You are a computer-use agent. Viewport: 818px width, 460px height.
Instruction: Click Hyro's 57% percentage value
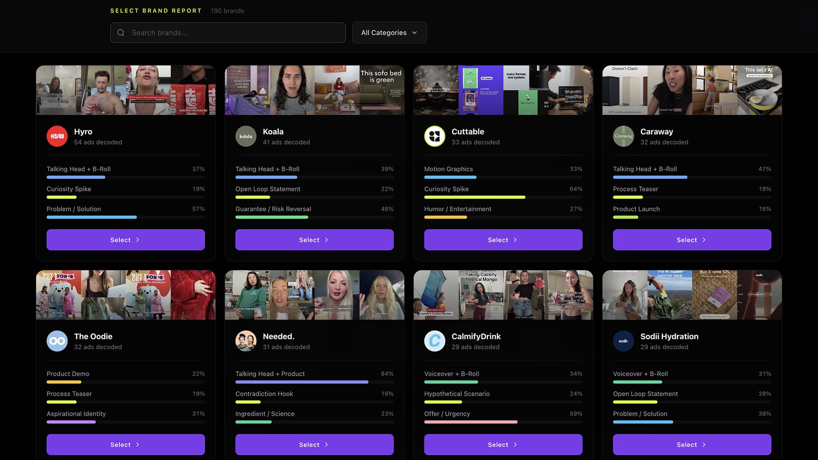pyautogui.click(x=199, y=209)
